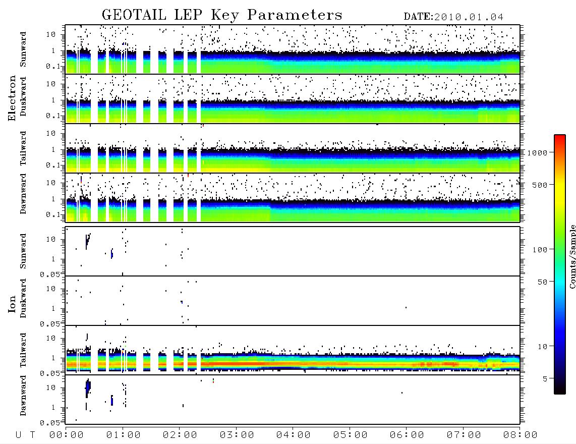The height and width of the screenshot is (444, 576).
Task: Select the 04:00 time tick label
Action: pyautogui.click(x=294, y=435)
